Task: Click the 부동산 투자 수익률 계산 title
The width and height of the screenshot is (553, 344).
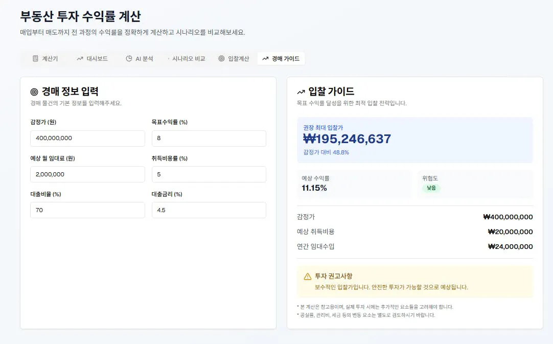Action: pyautogui.click(x=80, y=16)
